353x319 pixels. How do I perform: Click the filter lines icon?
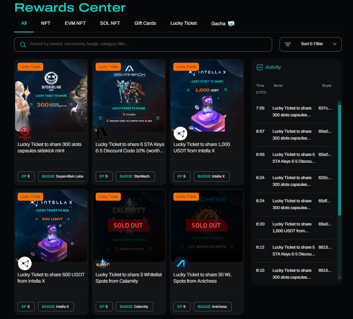(287, 44)
